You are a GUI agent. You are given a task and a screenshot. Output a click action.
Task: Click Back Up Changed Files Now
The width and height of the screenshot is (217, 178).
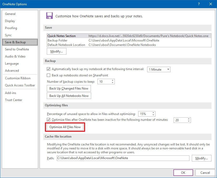tap(69, 88)
